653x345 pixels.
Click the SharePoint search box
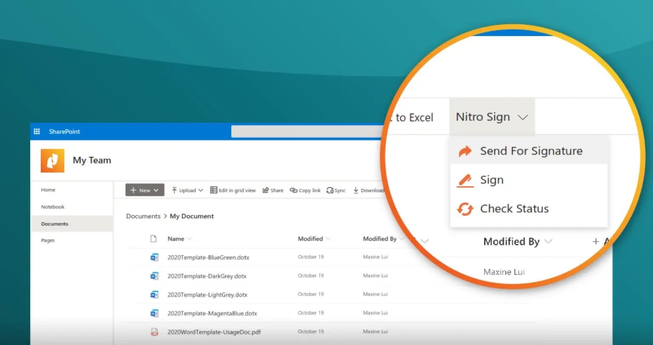pos(306,132)
